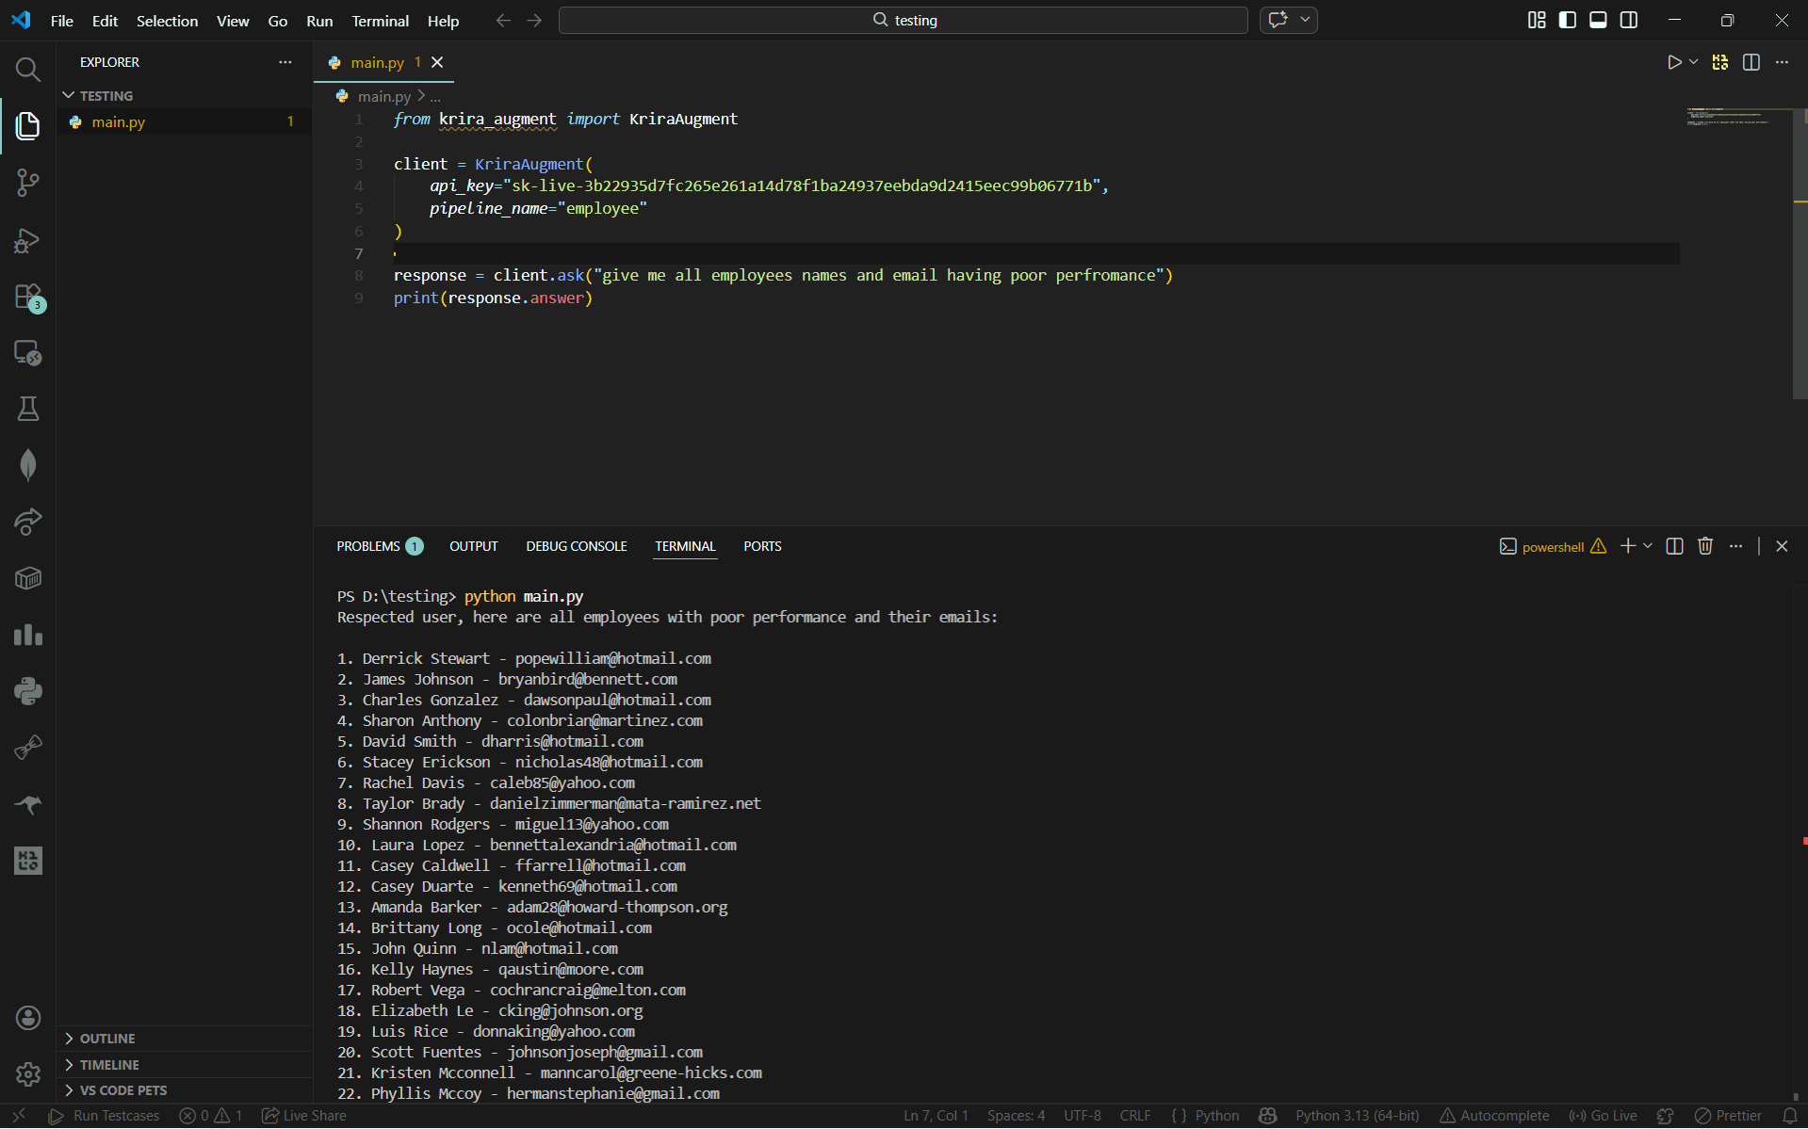Kill the terminal with trash icon

1704,546
